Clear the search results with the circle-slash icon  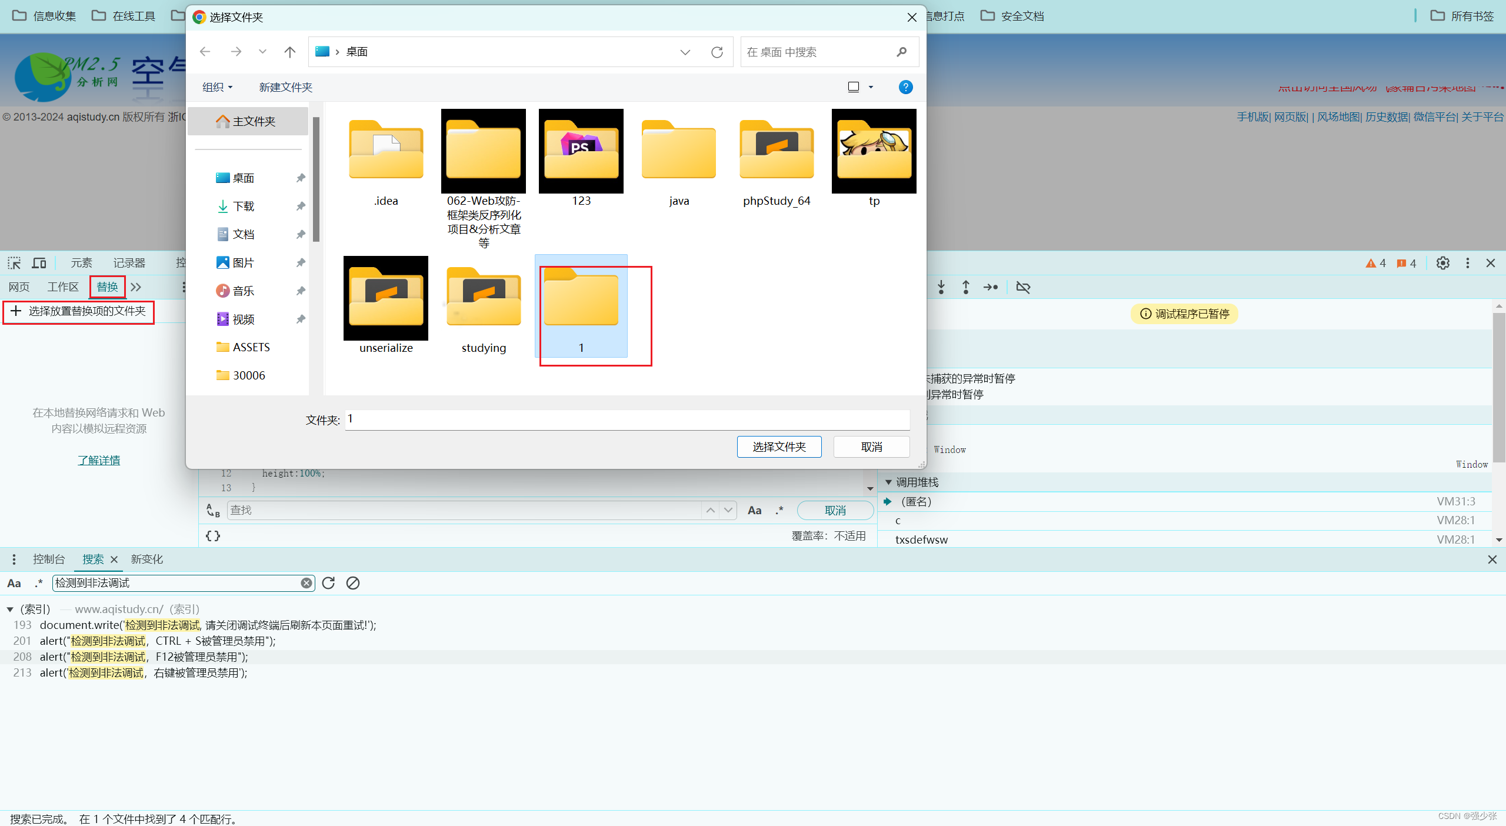tap(353, 583)
